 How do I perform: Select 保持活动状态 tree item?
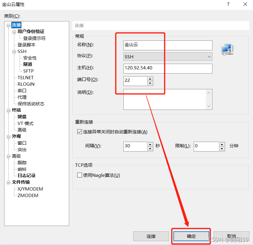31,104
